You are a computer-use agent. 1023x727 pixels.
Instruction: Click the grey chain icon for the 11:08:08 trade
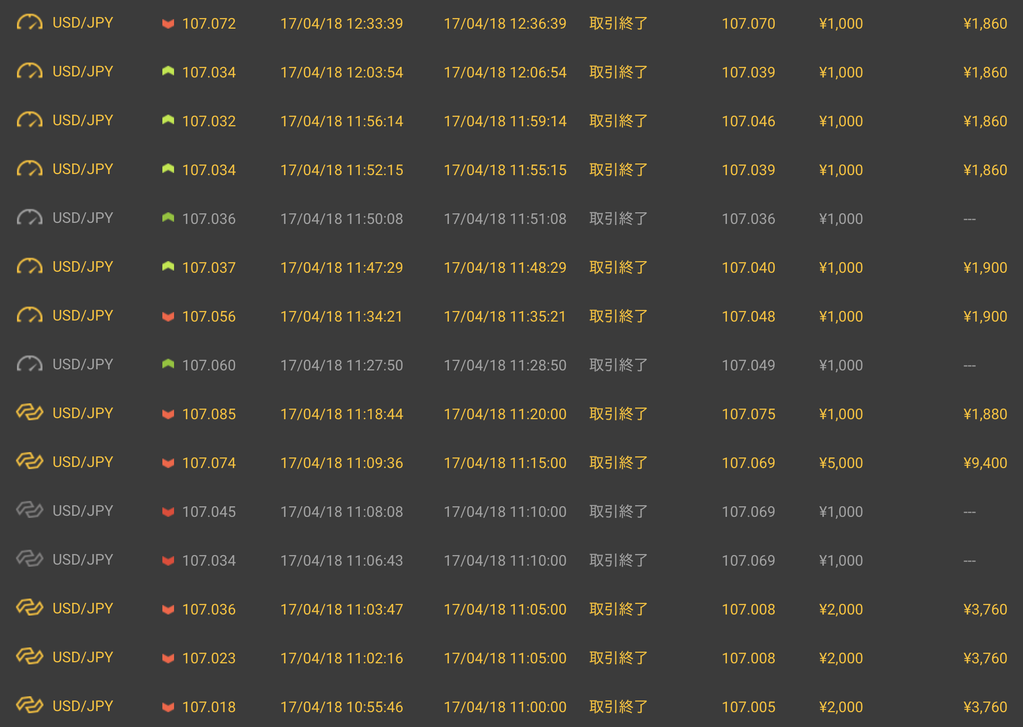[x=29, y=510]
